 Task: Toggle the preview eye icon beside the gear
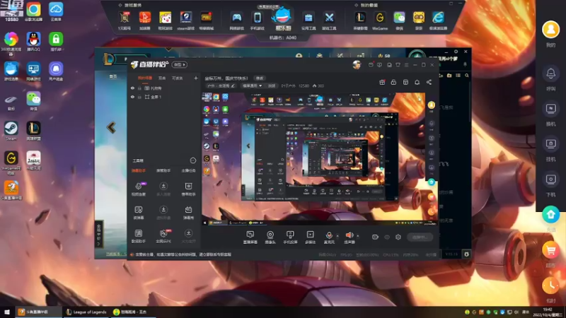[387, 237]
